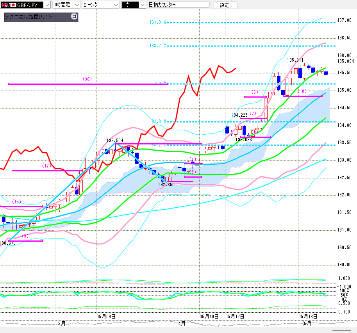Screen dimensions: 357x333
Task: Click the 190.00 price axis label
Action: coord(344,265)
